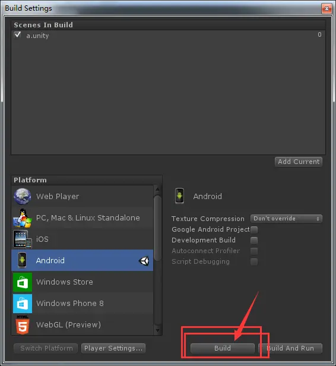This screenshot has height=366, width=336.
Task: Select Android platform row
Action: coord(83,260)
